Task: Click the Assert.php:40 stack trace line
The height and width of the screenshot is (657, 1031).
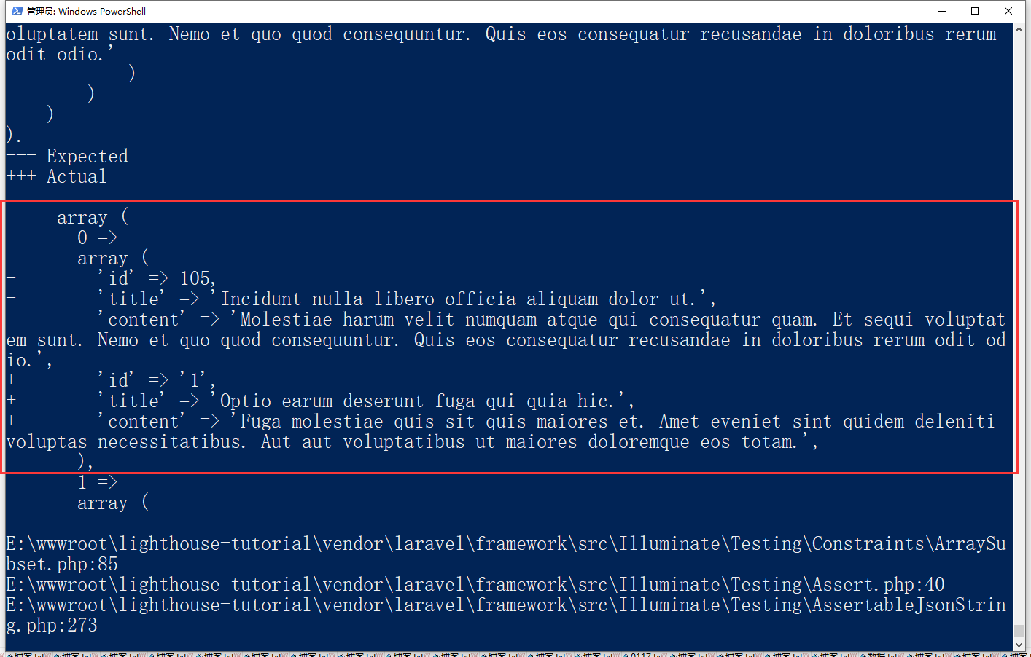Action: point(475,585)
